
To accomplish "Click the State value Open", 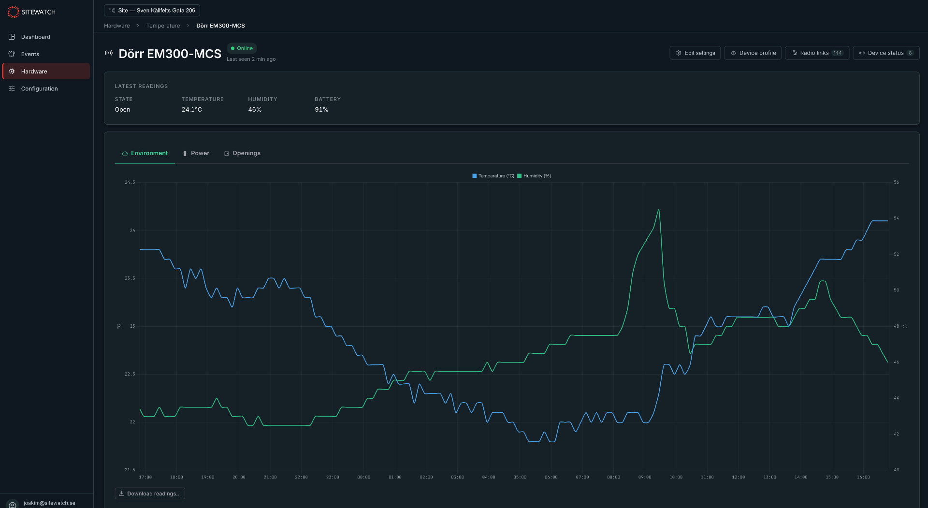I will (x=122, y=110).
